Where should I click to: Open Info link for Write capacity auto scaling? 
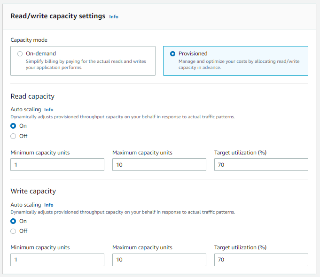coord(48,205)
